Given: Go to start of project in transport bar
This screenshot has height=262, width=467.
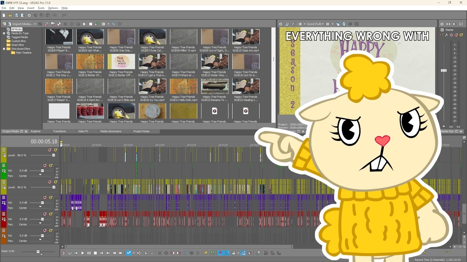Looking at the screenshot, I should pyautogui.click(x=101, y=253).
